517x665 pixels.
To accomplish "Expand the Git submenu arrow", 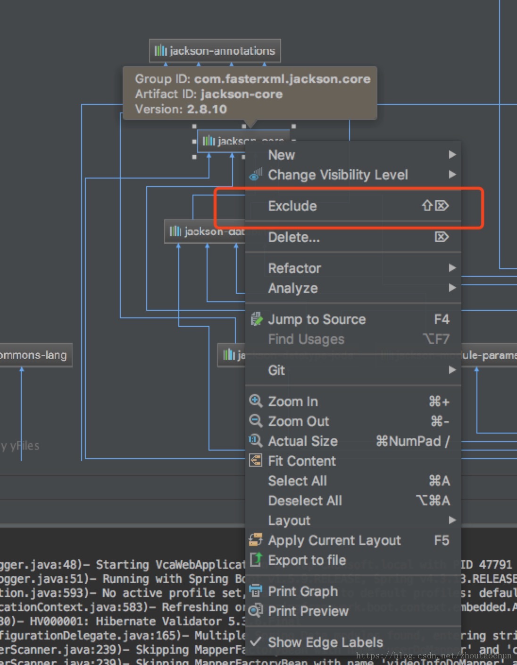I will (x=452, y=370).
